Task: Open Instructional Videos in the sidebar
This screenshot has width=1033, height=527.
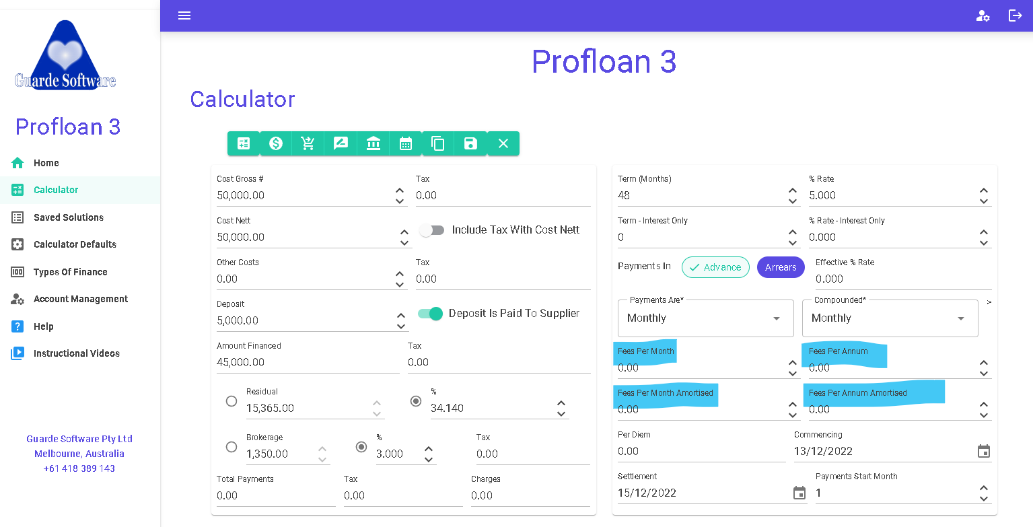Action: (x=80, y=353)
